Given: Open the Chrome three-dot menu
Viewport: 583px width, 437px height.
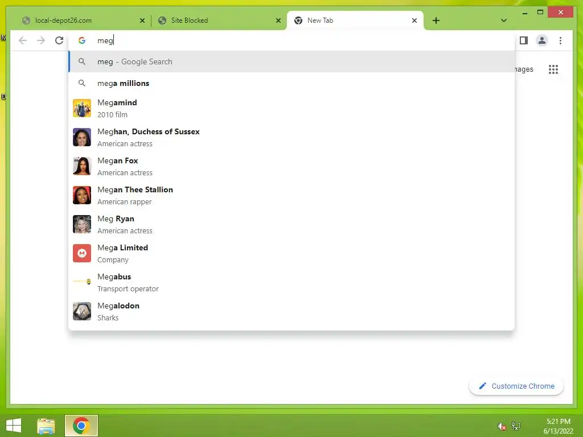Looking at the screenshot, I should click(560, 40).
